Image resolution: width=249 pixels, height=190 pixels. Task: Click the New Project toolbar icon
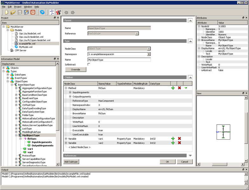pos(7,12)
